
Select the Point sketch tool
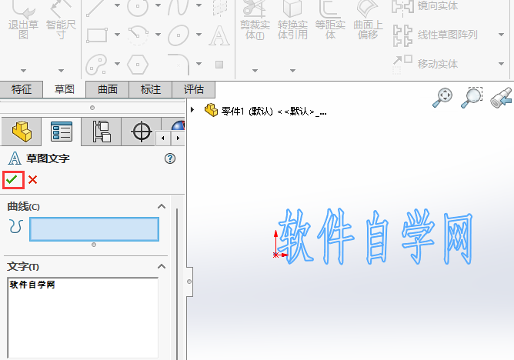click(x=219, y=65)
